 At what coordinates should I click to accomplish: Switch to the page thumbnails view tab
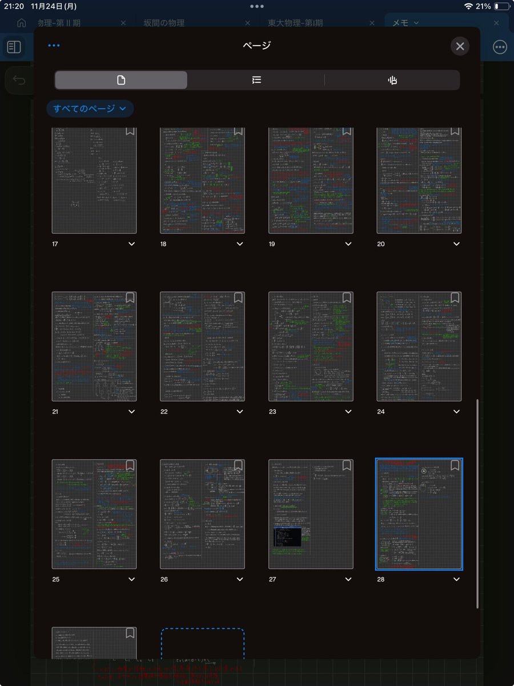(121, 80)
